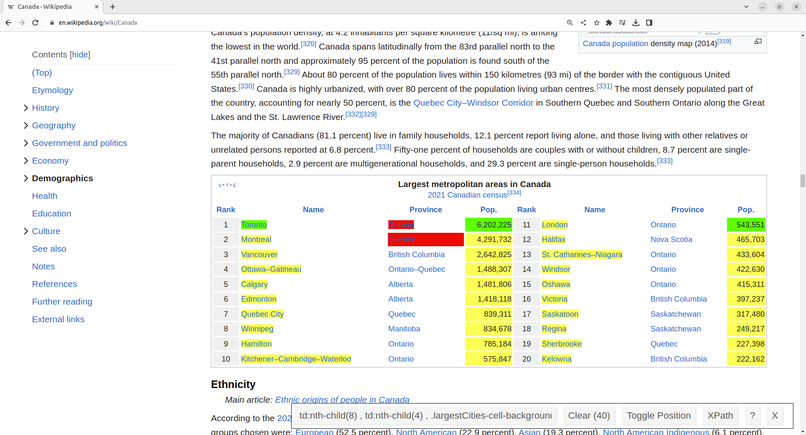Expand the Culture section chevron
The image size is (806, 435).
26,231
